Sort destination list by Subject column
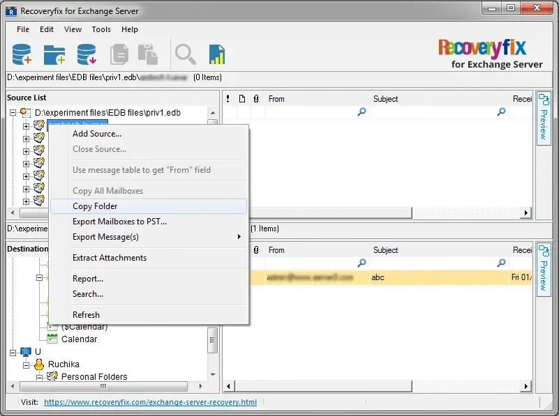This screenshot has height=416, width=559. (x=385, y=250)
